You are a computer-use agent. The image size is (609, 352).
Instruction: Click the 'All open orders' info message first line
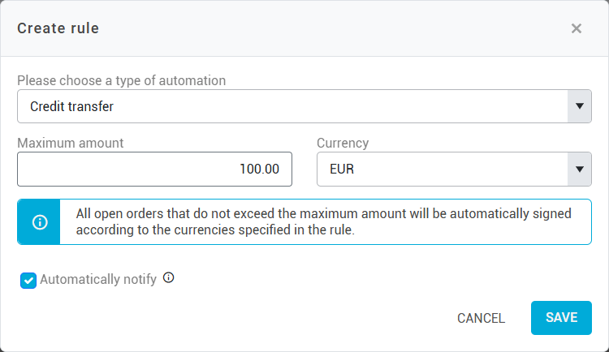(323, 214)
